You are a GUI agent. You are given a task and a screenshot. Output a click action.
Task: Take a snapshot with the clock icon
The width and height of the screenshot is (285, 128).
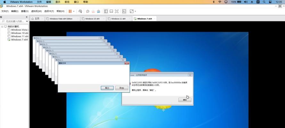(88, 11)
